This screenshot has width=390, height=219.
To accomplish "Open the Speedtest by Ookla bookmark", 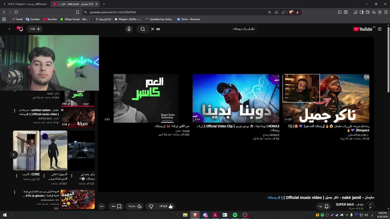I will pyautogui.click(x=159, y=19).
